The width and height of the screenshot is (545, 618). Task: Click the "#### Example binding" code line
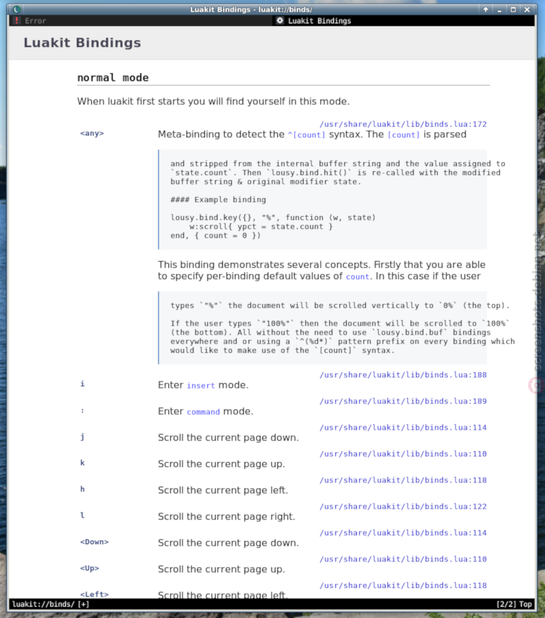point(218,200)
